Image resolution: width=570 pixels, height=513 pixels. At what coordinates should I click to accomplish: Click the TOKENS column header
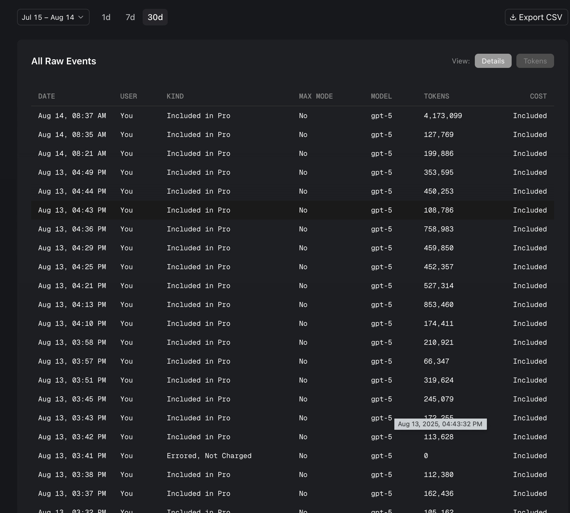tap(436, 96)
